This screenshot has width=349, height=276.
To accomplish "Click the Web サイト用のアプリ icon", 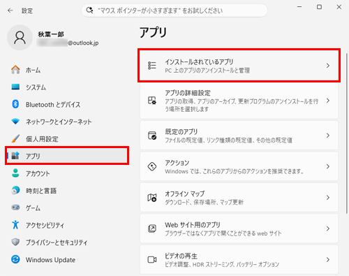I will click(x=152, y=228).
